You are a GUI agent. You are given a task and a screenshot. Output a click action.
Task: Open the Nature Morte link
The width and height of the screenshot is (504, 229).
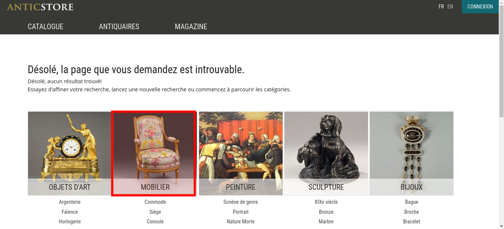(x=241, y=221)
